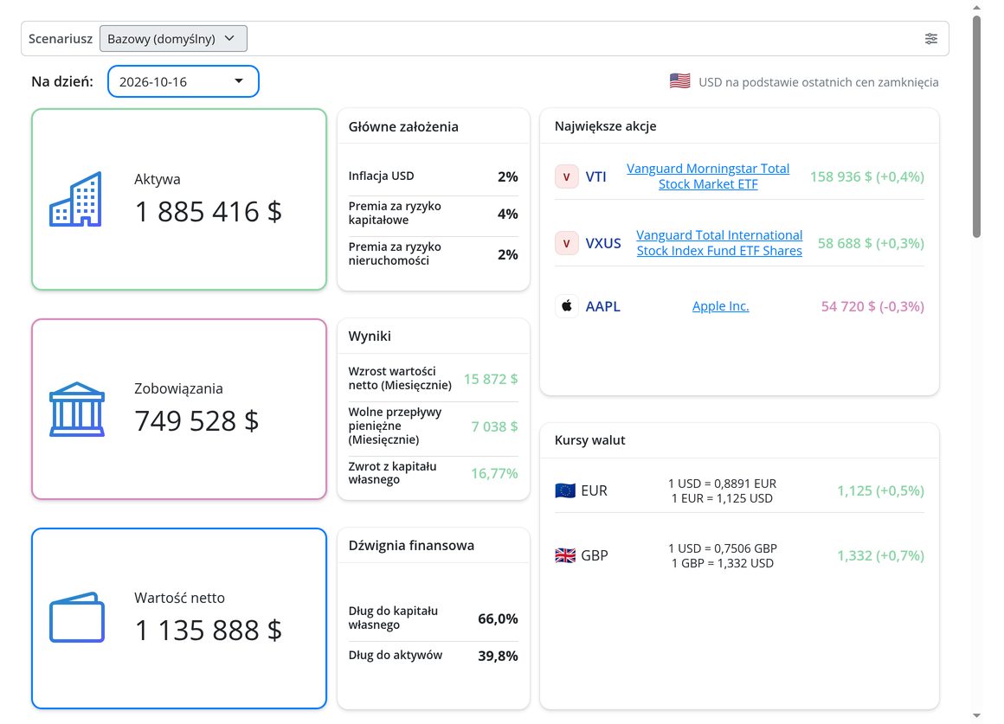
Task: Click the Premia za ryzyko kapitałowe label
Action: [x=395, y=213]
